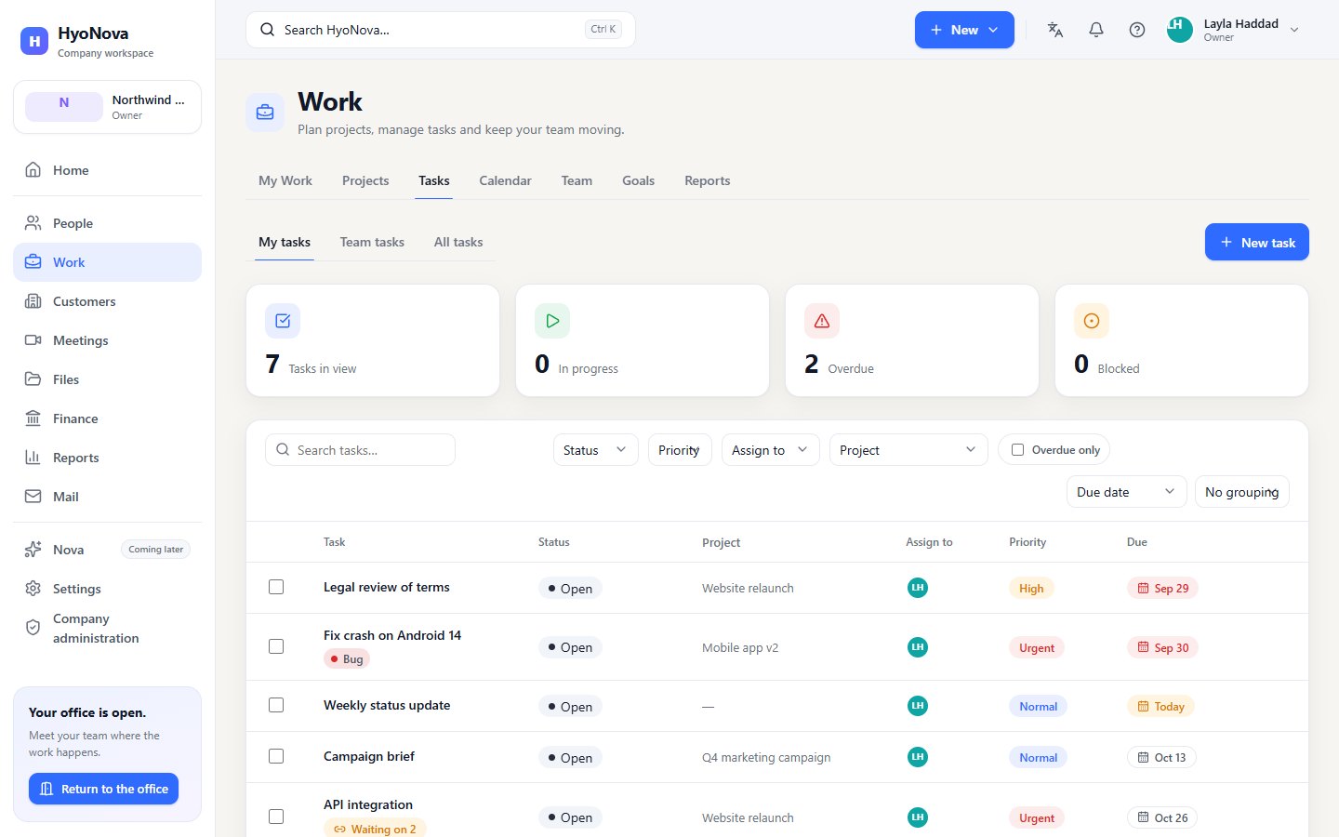The height and width of the screenshot is (837, 1339).
Task: Click the Blocked card icon
Action: (x=1092, y=321)
